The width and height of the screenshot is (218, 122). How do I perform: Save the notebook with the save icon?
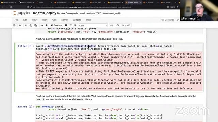[14, 25]
